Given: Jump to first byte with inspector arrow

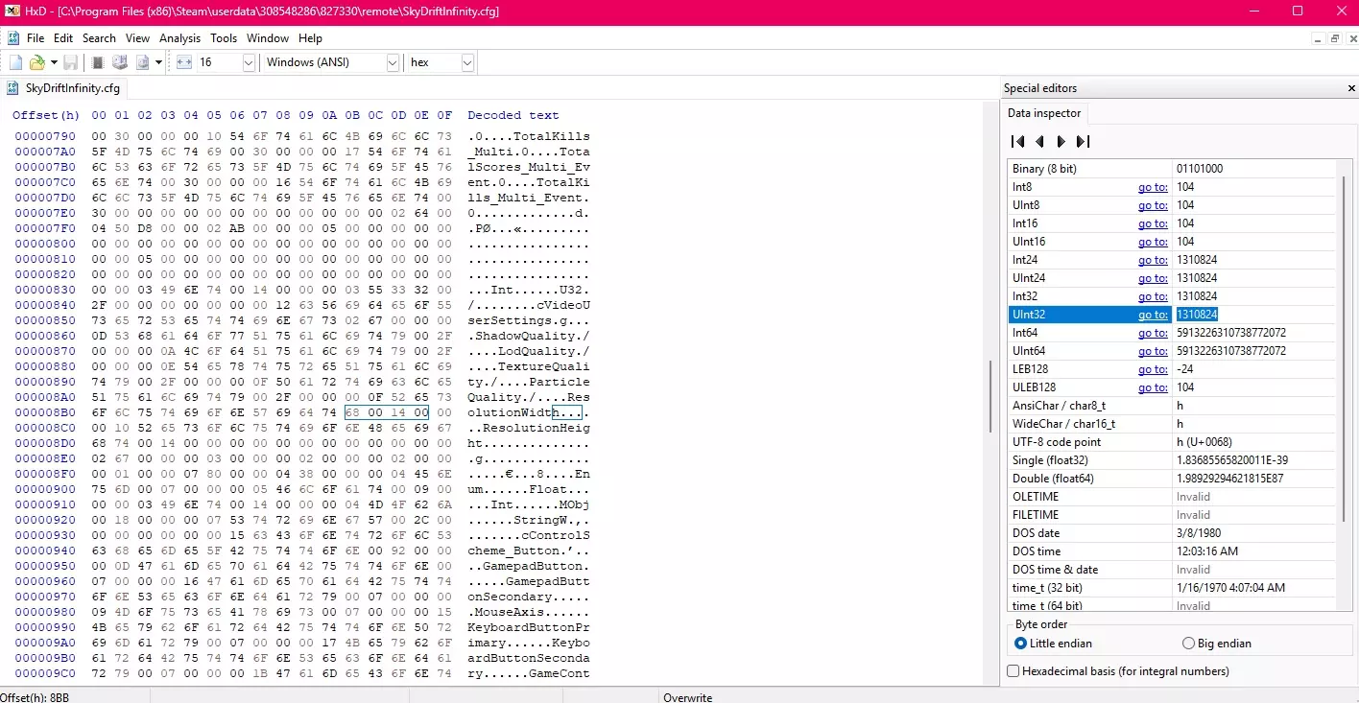Looking at the screenshot, I should (x=1017, y=142).
